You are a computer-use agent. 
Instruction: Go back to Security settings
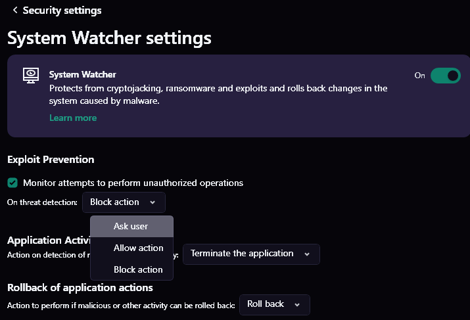tap(62, 11)
